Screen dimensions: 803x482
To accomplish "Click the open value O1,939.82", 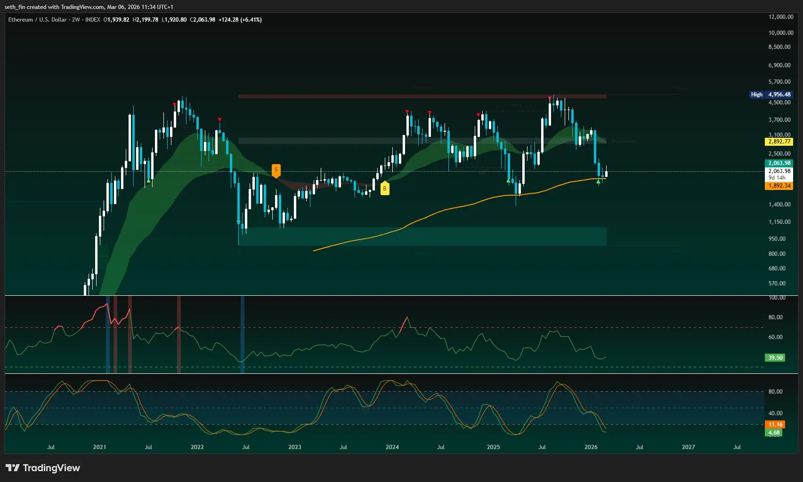I will tap(116, 20).
